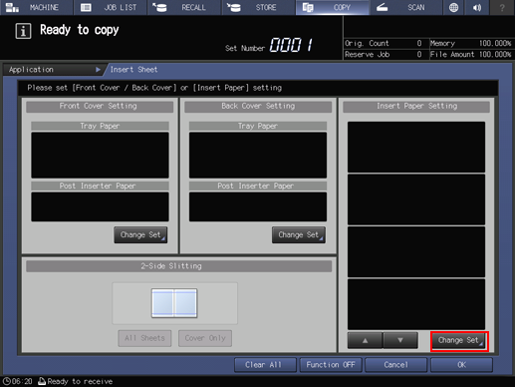
Task: Click the up arrow under Insert Paper list
Action: point(365,340)
